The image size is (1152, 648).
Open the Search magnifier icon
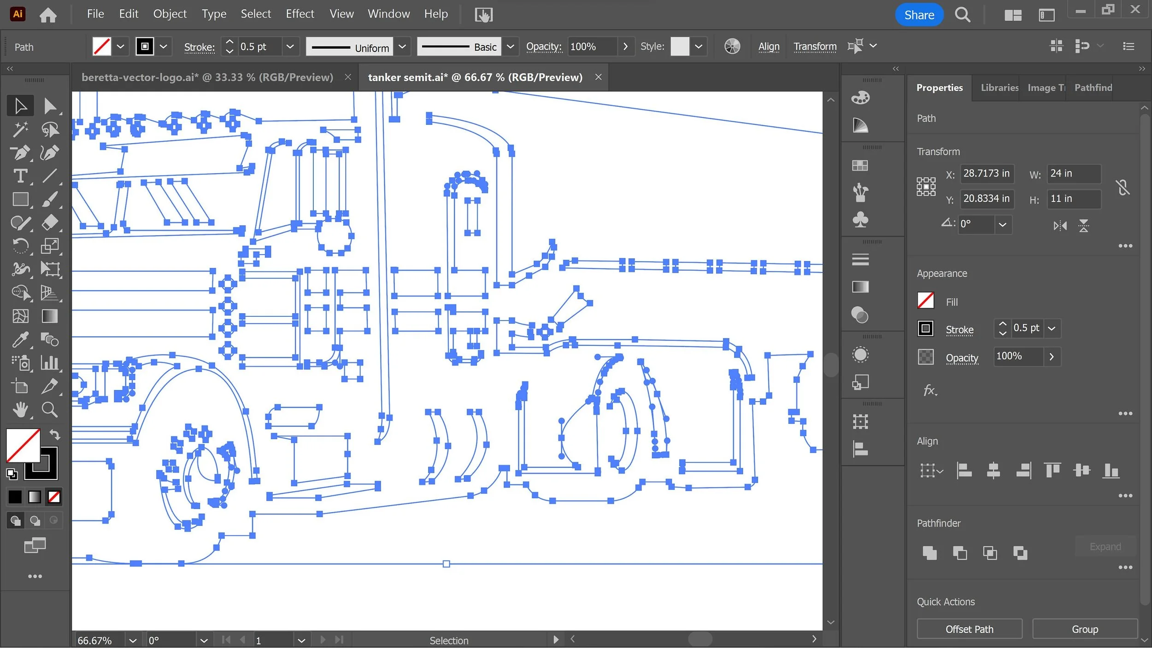click(962, 15)
